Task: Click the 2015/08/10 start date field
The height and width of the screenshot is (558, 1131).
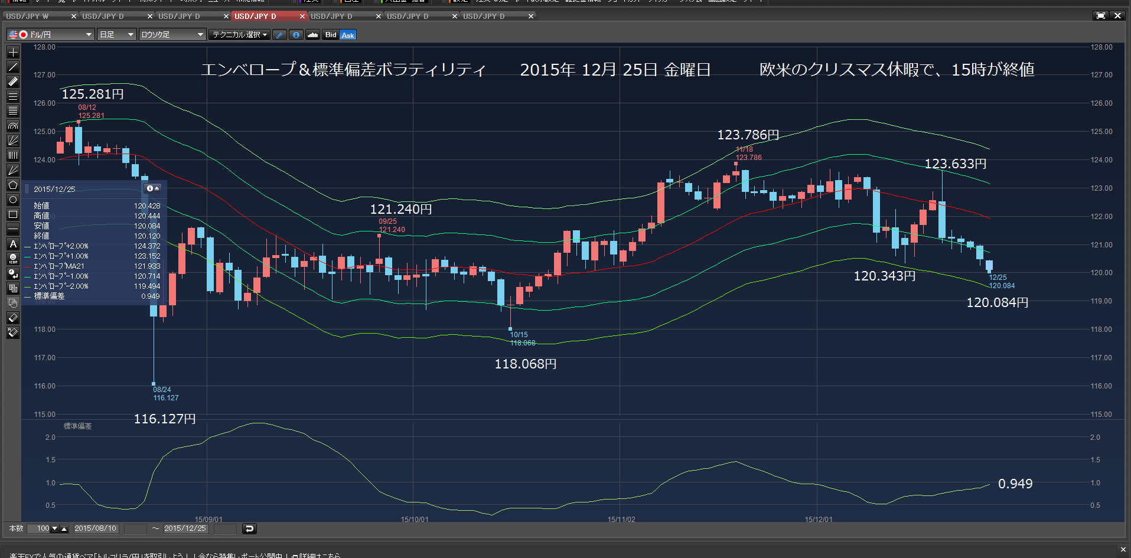Action: [96, 528]
